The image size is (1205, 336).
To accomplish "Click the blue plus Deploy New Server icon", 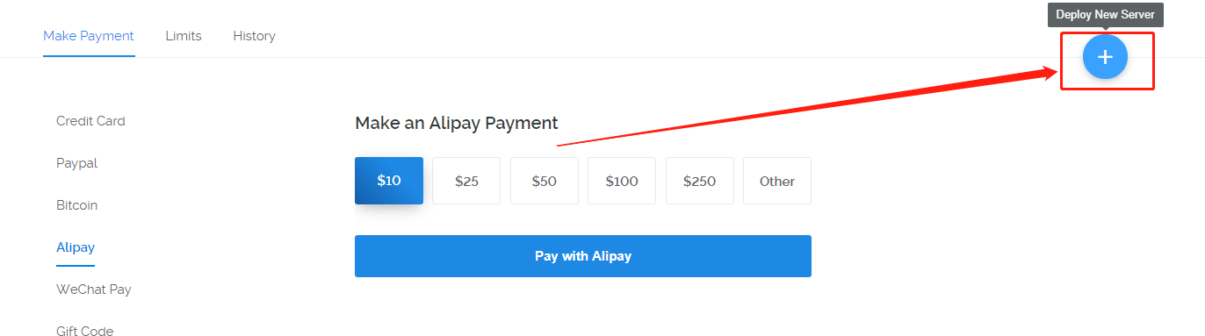I will 1105,57.
